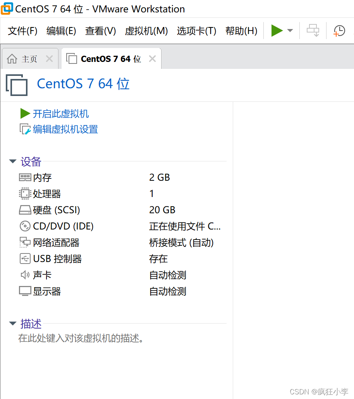This screenshot has height=399, width=354.
Task: Select the 内存 device row label
Action: click(42, 178)
